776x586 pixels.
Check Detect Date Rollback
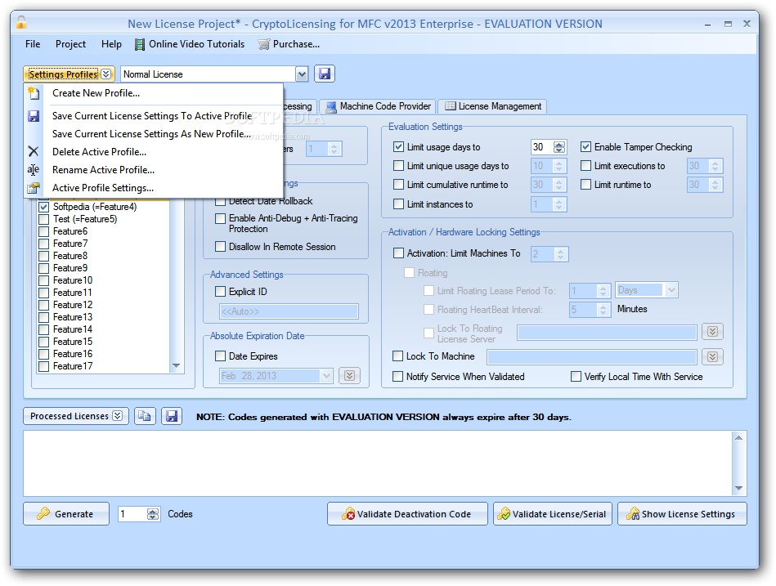(x=220, y=201)
